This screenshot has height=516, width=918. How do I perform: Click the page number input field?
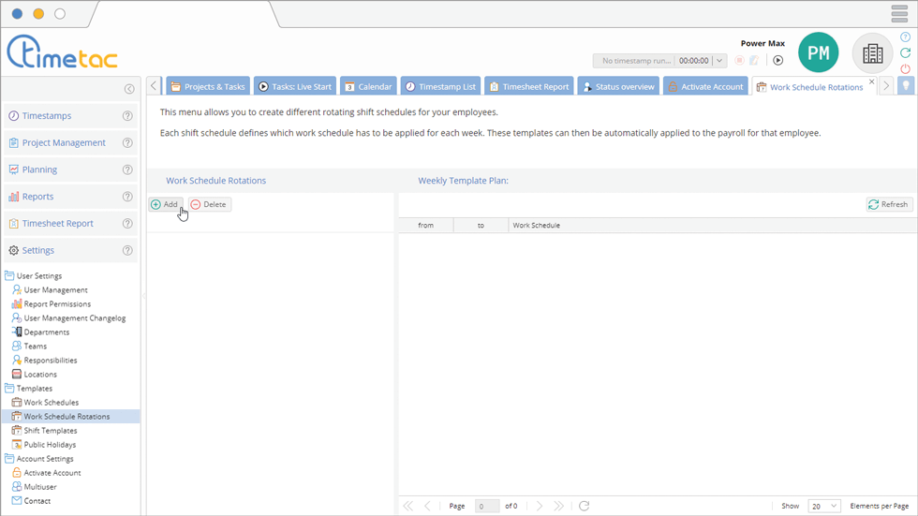(486, 506)
